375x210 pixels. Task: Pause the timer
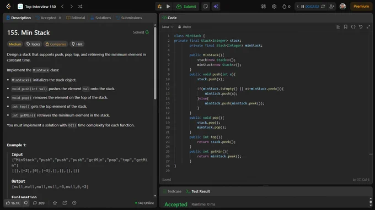[x=303, y=7]
